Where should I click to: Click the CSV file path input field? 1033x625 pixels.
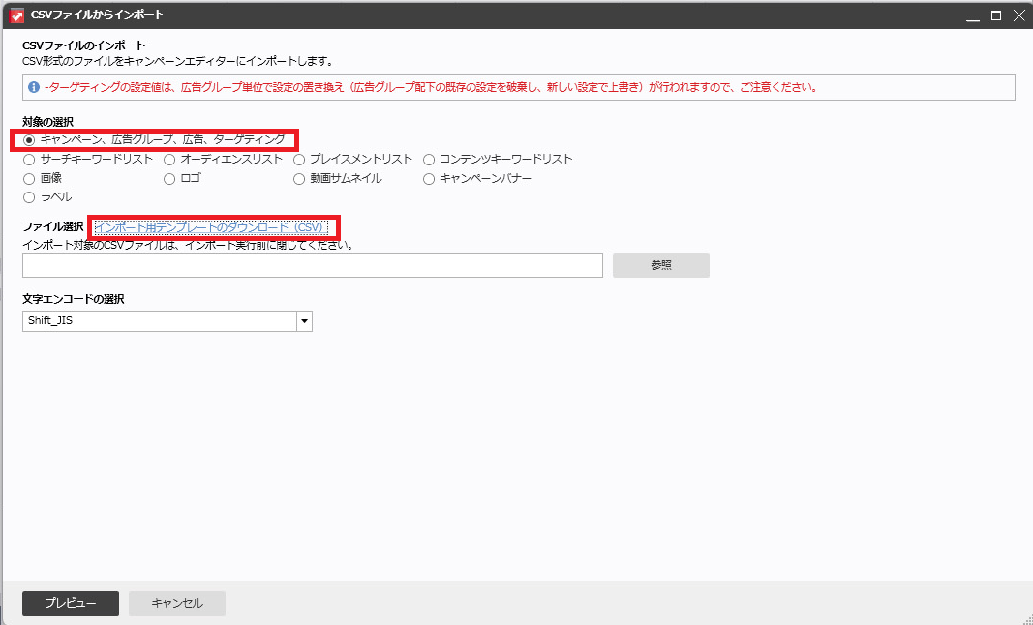pyautogui.click(x=312, y=266)
